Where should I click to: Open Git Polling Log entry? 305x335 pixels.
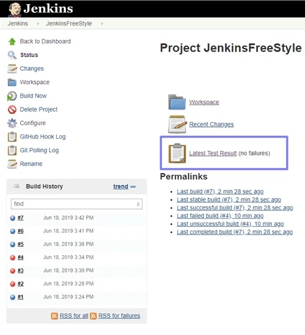(39, 150)
